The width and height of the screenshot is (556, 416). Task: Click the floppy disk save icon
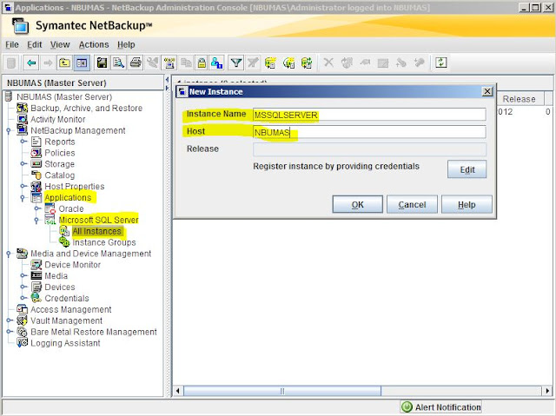pos(103,63)
